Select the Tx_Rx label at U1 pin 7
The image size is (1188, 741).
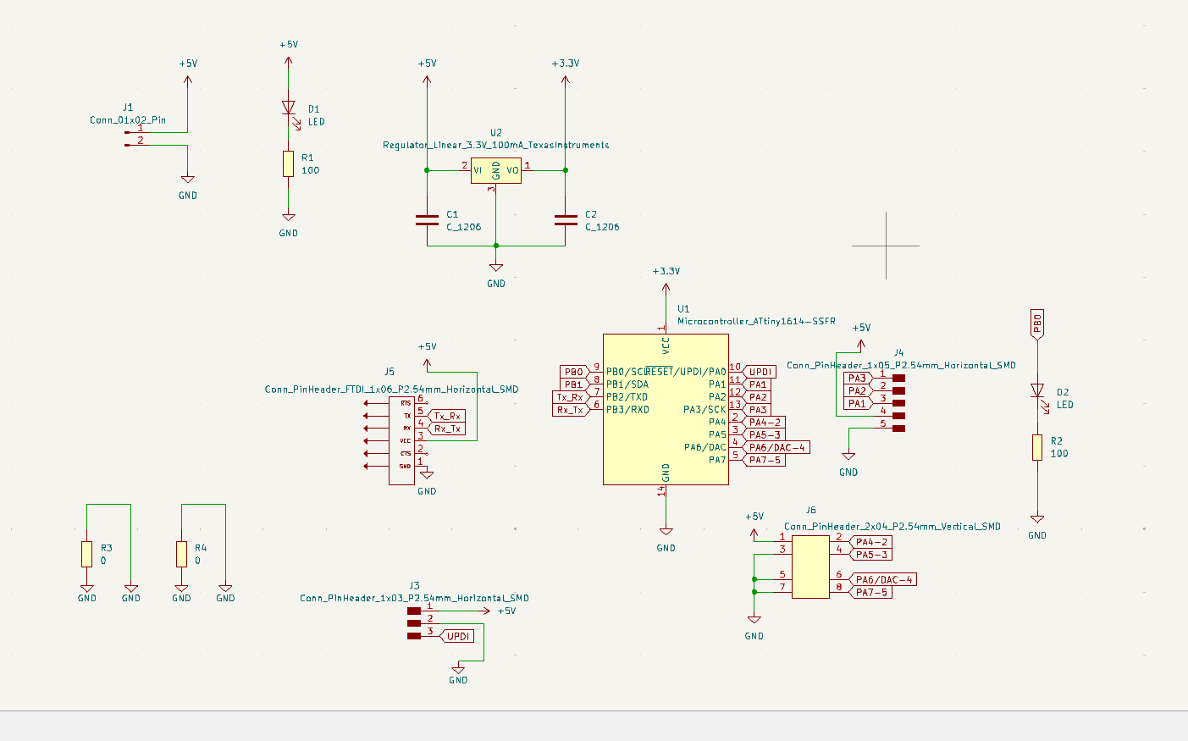pyautogui.click(x=571, y=397)
